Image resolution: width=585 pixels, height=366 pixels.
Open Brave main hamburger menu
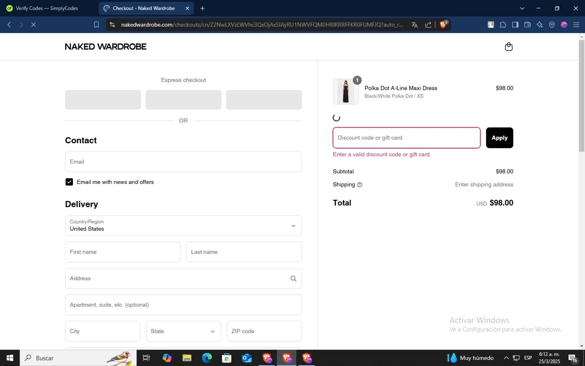click(576, 25)
